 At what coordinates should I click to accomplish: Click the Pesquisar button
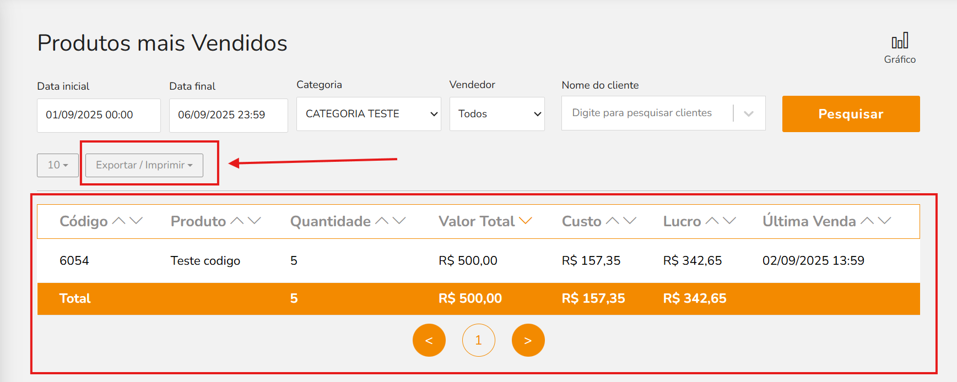(851, 114)
